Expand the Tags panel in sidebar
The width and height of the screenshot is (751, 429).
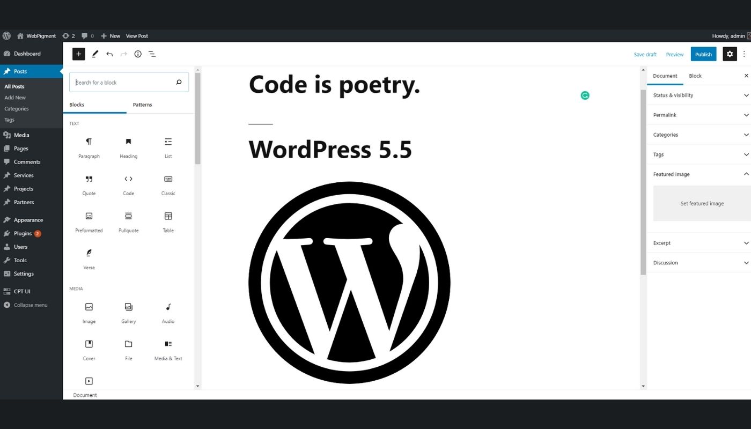(699, 154)
